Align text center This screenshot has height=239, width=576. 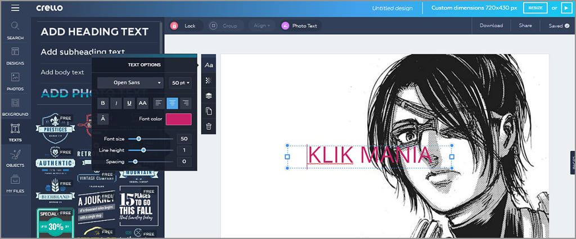(x=172, y=103)
